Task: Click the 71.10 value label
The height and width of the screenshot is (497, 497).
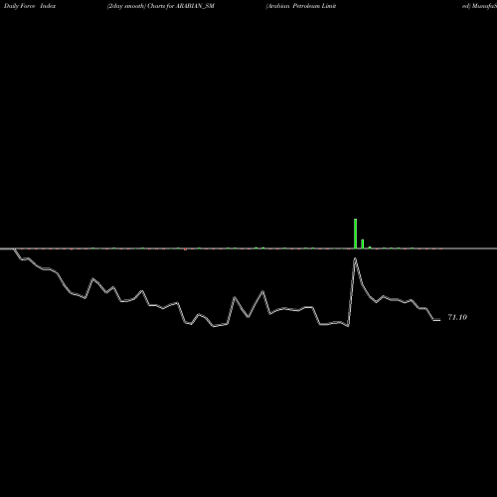Action: [x=457, y=317]
